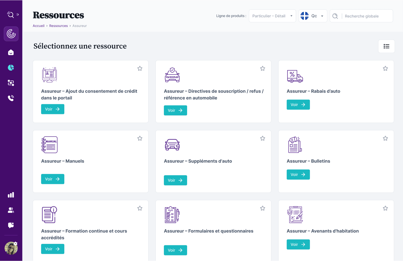403x261 pixels.
Task: Click the phone call icon in the sidebar
Action: [11, 98]
